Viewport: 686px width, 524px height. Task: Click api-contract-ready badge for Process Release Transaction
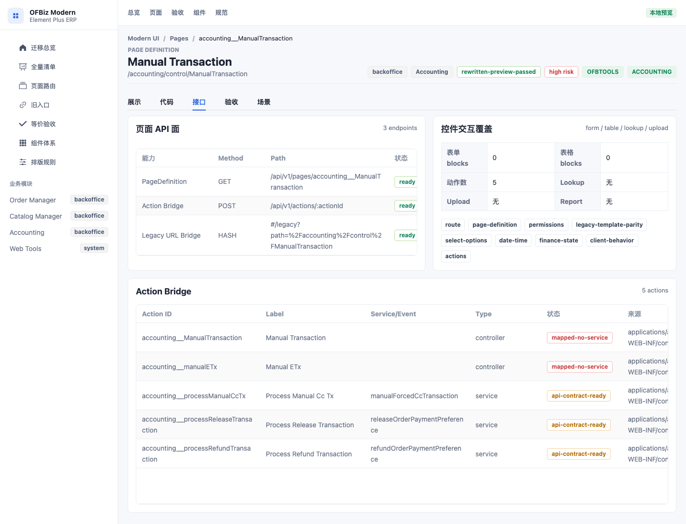coord(579,425)
